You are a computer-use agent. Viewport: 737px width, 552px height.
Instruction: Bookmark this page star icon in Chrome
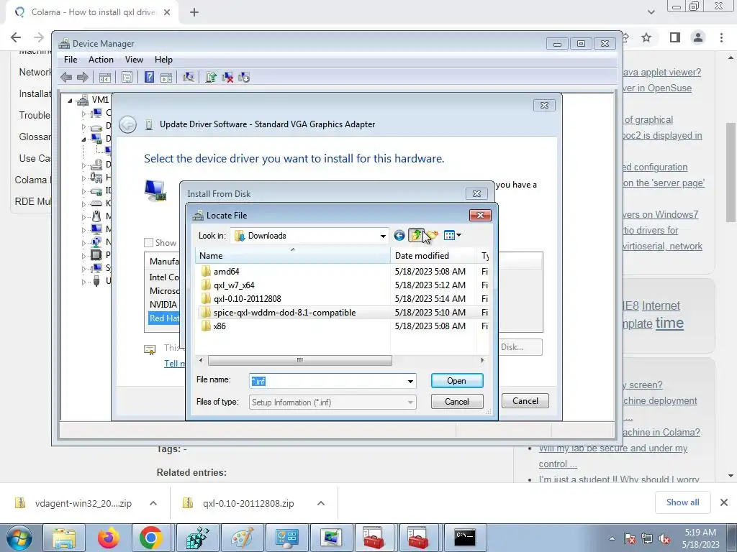click(x=646, y=37)
